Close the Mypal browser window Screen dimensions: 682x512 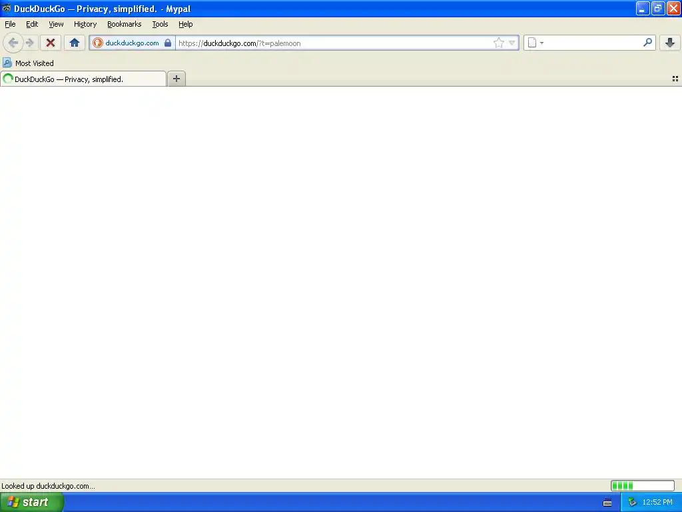[674, 8]
